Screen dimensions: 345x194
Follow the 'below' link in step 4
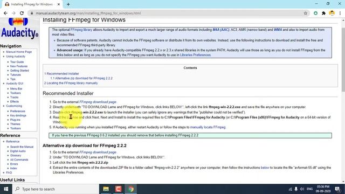[265, 168]
